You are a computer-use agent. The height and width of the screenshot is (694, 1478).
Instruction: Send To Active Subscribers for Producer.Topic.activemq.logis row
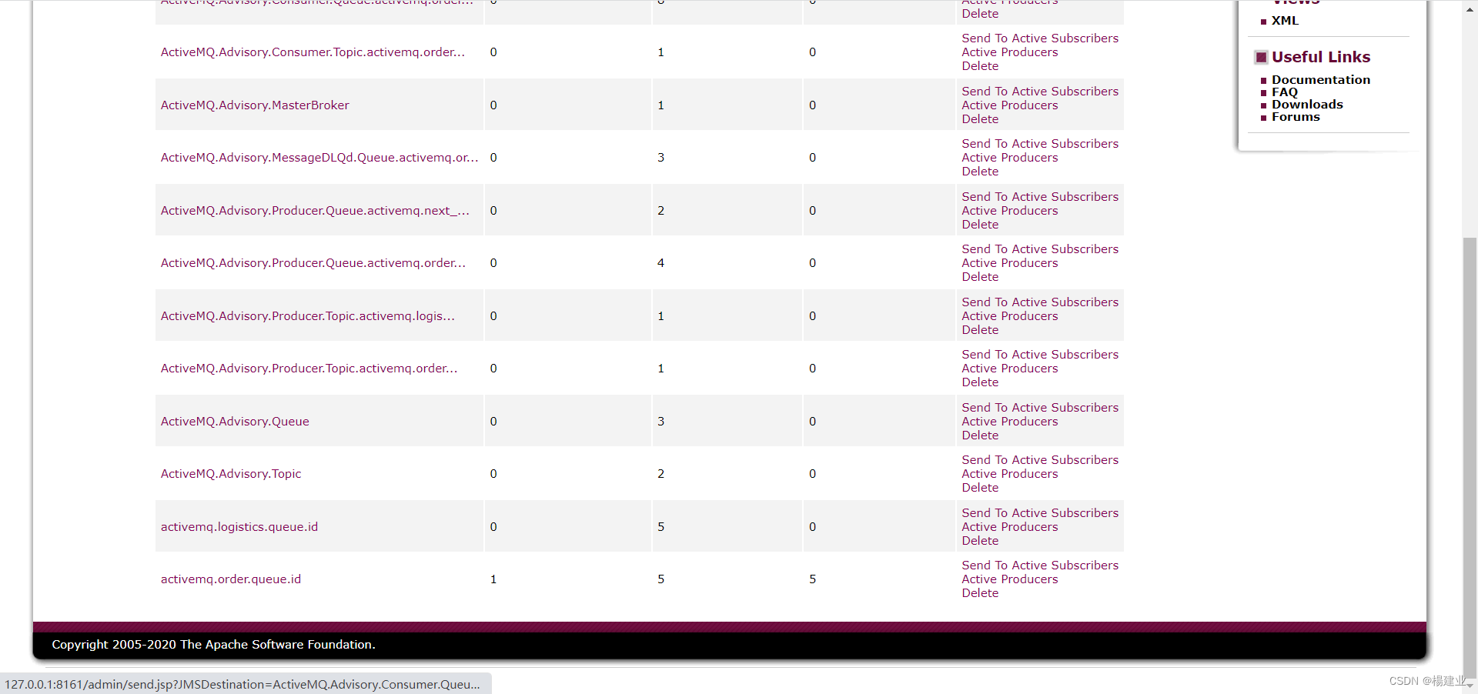point(1040,302)
